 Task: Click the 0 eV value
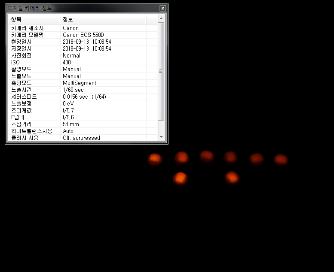[68, 103]
